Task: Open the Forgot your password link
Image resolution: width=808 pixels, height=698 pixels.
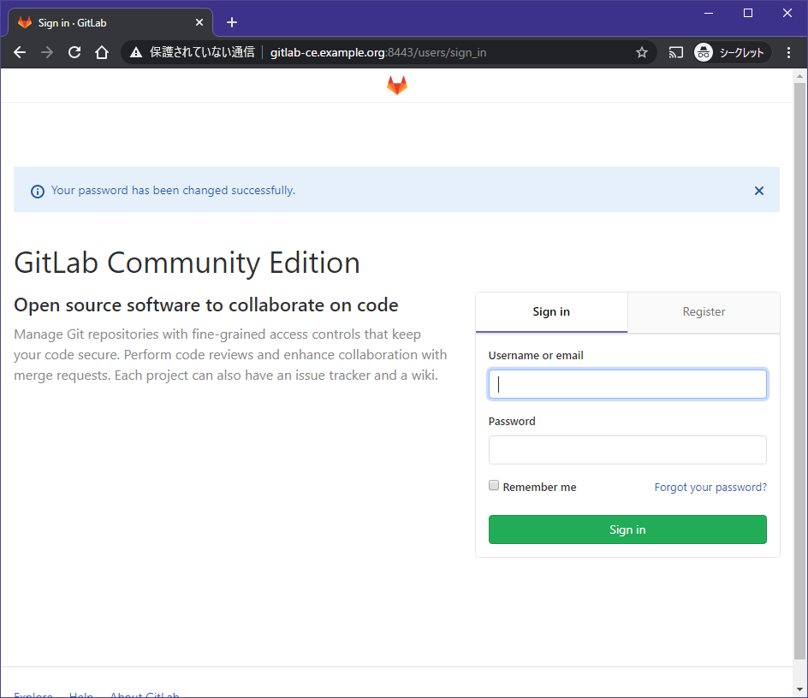Action: (x=710, y=488)
